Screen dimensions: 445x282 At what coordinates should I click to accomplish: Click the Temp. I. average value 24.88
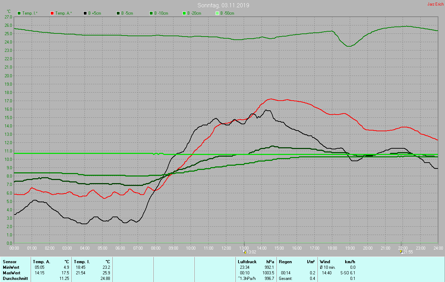pos(105,278)
